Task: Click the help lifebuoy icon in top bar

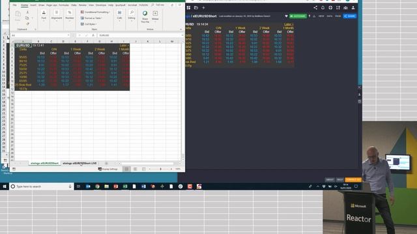Action: [x=330, y=8]
